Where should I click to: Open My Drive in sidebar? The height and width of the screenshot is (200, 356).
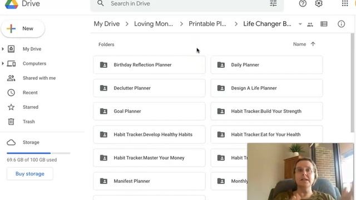pyautogui.click(x=32, y=49)
